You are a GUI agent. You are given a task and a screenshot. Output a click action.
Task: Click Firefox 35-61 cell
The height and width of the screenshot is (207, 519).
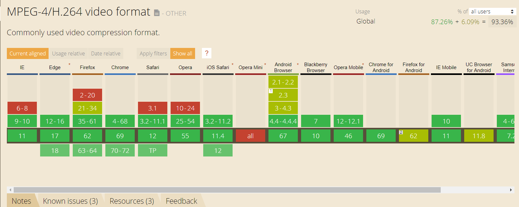tap(87, 121)
